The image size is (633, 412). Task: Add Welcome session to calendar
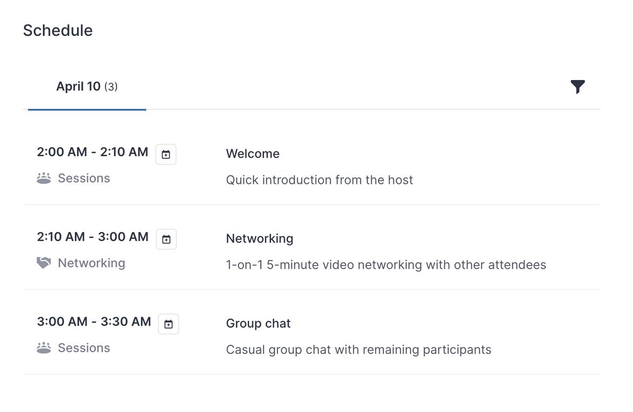click(166, 155)
